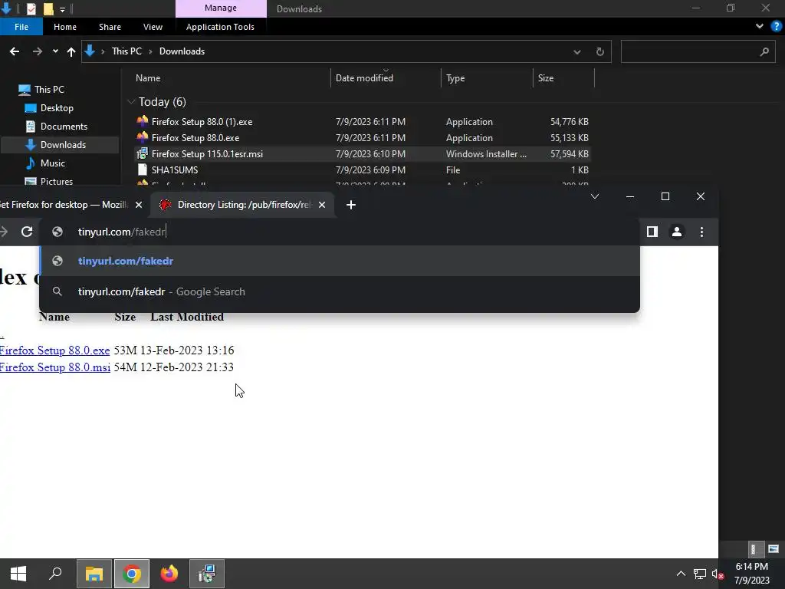The height and width of the screenshot is (589, 785).
Task: Open the Firefox Setup 88.0.exe link
Action: [x=54, y=350]
